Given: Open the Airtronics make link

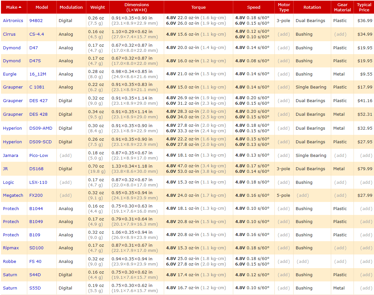Looking at the screenshot, I should tap(13, 20).
